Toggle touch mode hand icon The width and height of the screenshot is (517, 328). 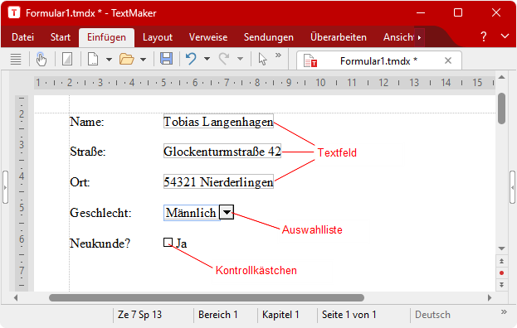tap(41, 59)
